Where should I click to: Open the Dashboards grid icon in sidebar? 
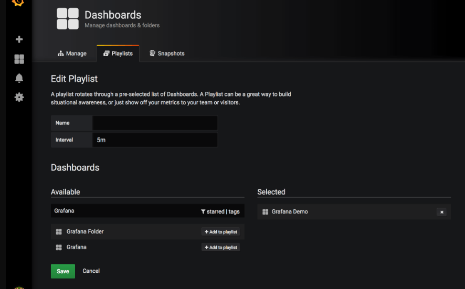[x=19, y=59]
